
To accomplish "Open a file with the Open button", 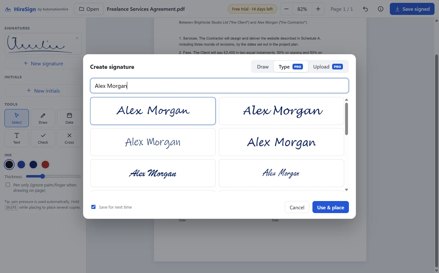I will [x=89, y=9].
